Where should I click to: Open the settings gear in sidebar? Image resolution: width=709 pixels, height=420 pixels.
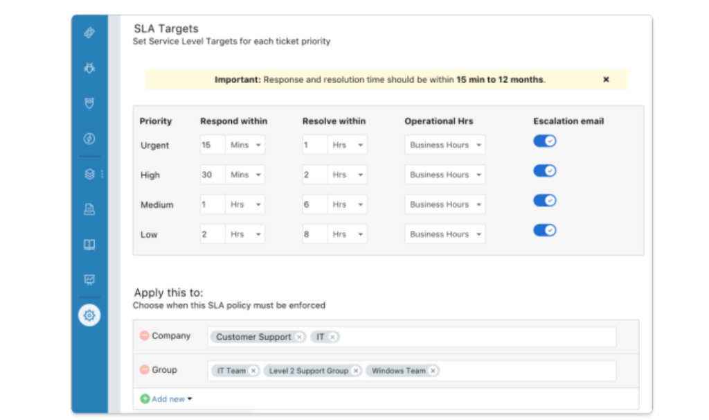coord(89,315)
